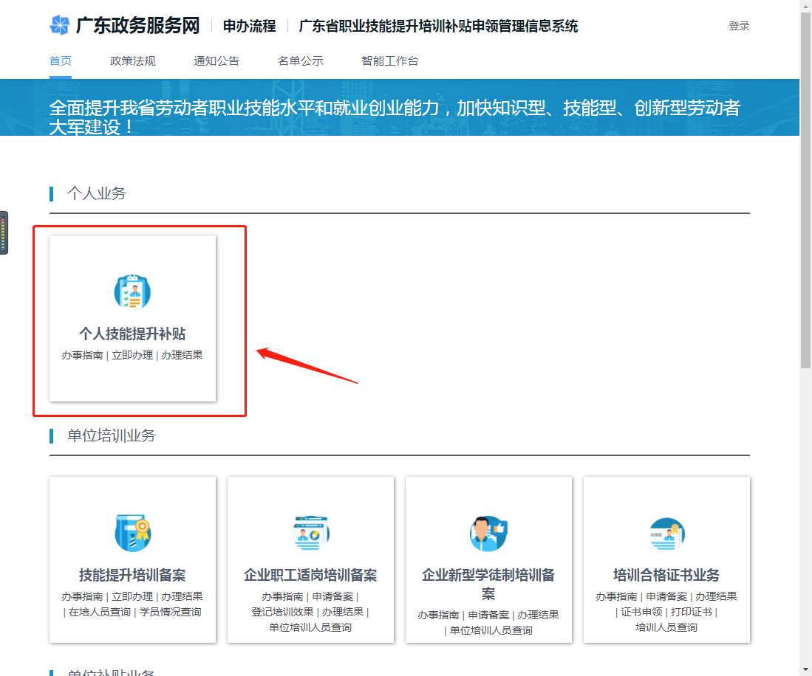Click 申请备案 under 企业职工适岗培训备案
Screen dimensions: 812x676
coord(332,596)
